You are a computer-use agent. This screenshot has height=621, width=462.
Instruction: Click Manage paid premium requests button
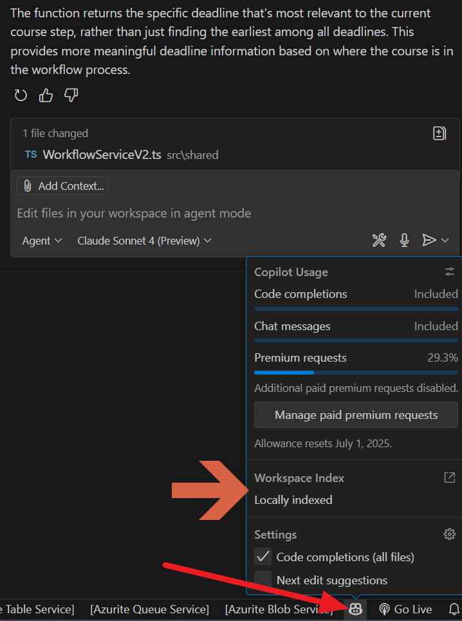[x=356, y=415]
